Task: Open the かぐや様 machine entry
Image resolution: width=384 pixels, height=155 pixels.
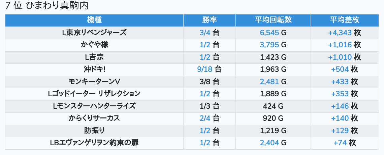Action: [x=94, y=45]
